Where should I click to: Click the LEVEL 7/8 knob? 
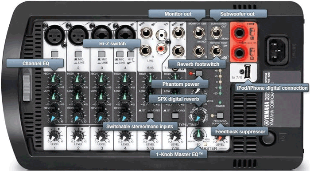tap(175, 136)
